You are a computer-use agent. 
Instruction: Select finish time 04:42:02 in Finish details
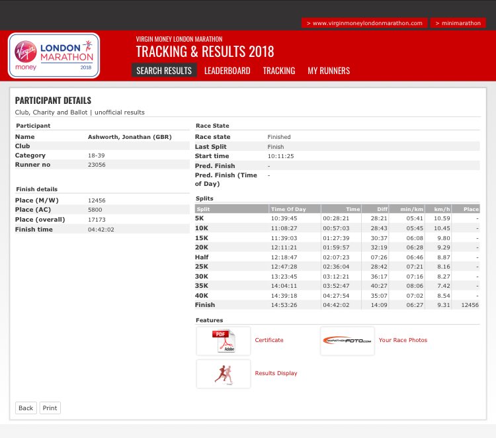pyautogui.click(x=101, y=230)
